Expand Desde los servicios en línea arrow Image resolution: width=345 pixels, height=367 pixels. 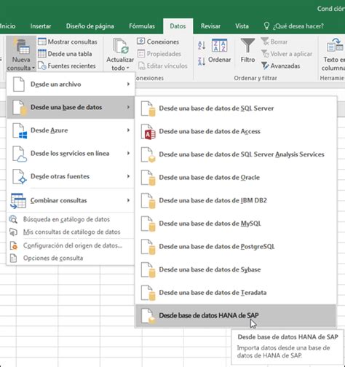click(128, 153)
